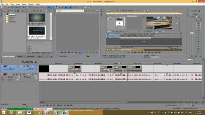Switch to the Explorer tab
Screen dimensions: 205x115
[x=20, y=57]
